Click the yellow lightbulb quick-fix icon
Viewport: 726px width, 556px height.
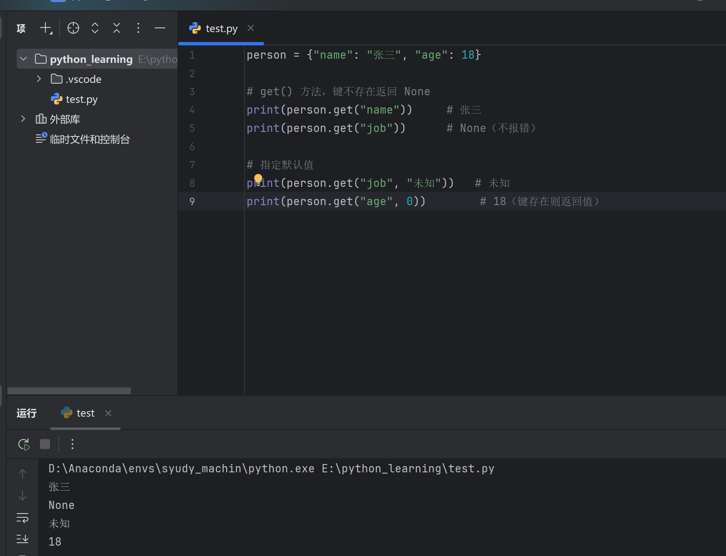point(258,179)
